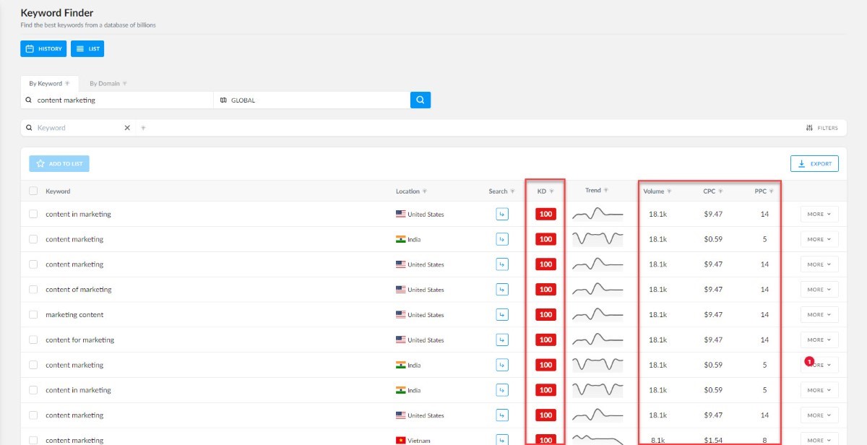This screenshot has height=445, width=867.
Task: Click US flag in 'content for marketing' row
Action: pyautogui.click(x=401, y=340)
